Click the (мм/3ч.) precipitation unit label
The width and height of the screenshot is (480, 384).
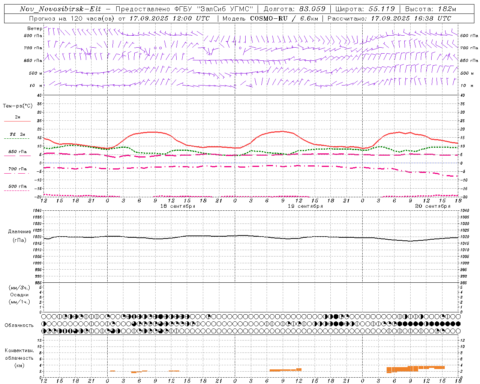pos(19,288)
